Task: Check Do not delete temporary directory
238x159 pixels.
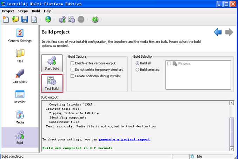Action: (x=72, y=70)
